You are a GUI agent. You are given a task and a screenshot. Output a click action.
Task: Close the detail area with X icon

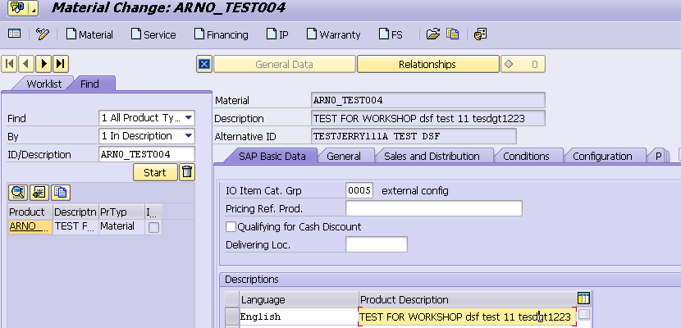203,65
